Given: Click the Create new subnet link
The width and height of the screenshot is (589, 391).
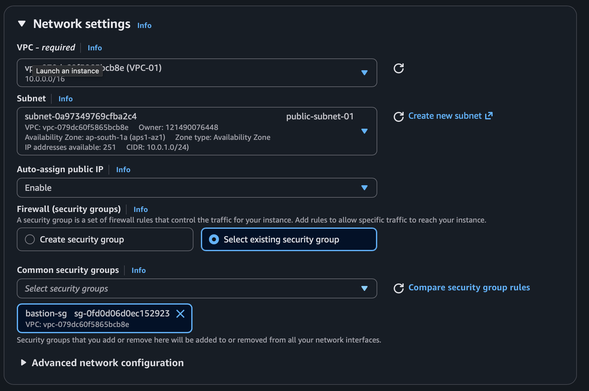Looking at the screenshot, I should click(450, 116).
